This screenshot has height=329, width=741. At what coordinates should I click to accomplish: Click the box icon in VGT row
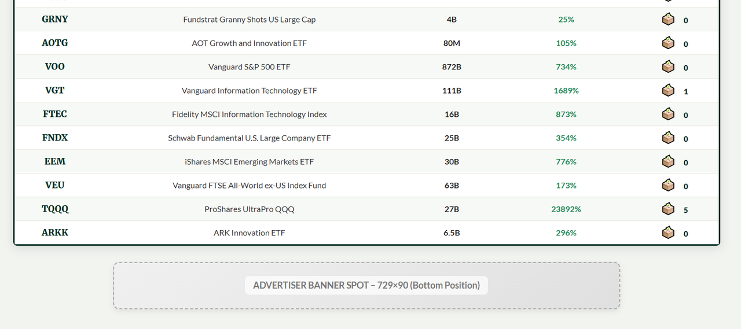coord(668,90)
